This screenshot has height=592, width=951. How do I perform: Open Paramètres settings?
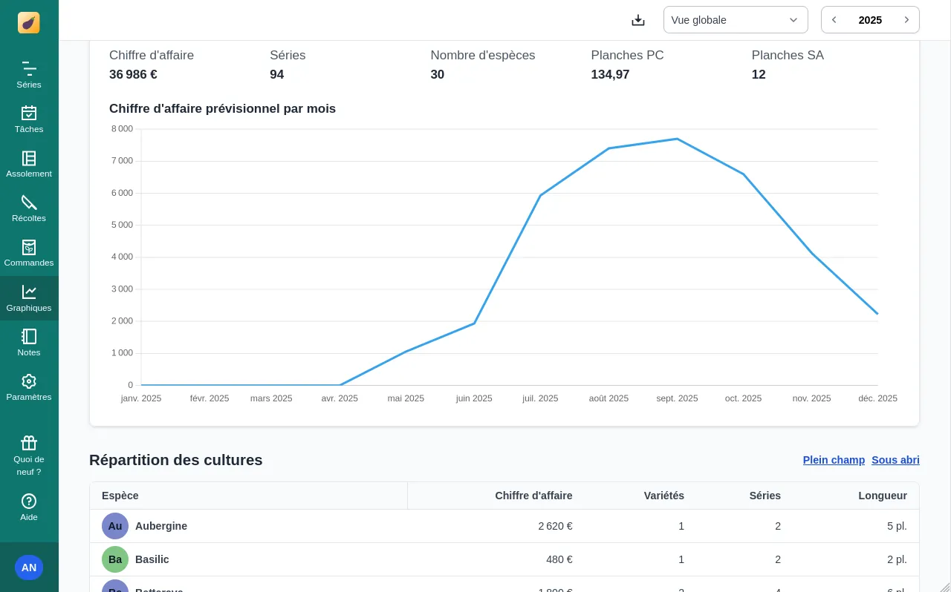29,387
